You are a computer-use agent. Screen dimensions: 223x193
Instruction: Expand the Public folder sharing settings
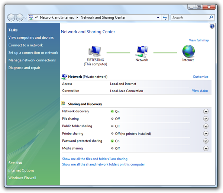point(206,126)
